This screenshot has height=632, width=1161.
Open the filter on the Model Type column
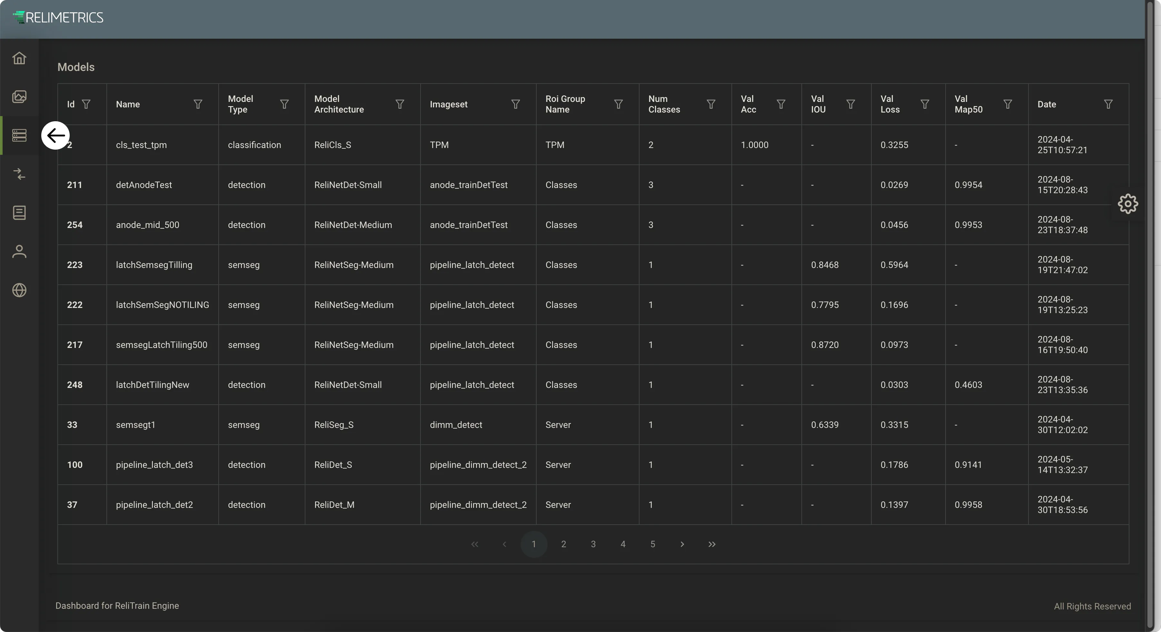click(x=284, y=104)
